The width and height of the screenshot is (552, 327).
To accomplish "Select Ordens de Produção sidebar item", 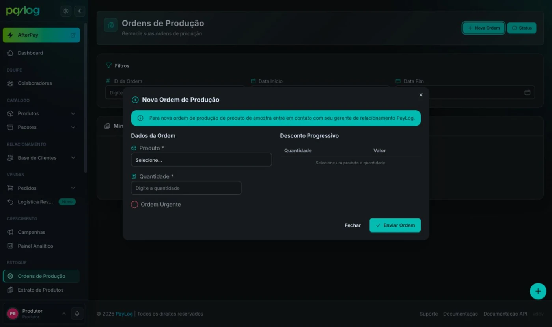I will (41, 276).
